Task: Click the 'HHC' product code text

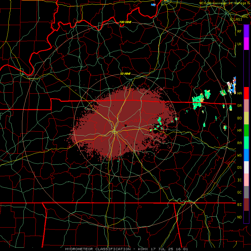Action: (x=245, y=17)
